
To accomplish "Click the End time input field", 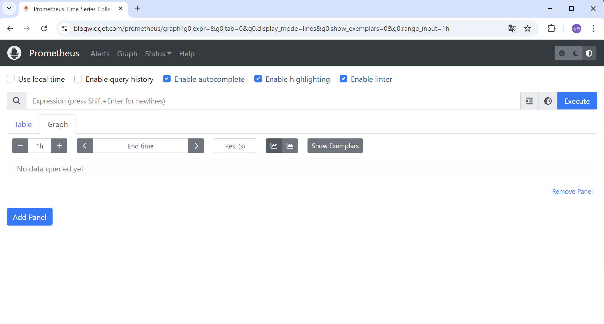I will [140, 146].
